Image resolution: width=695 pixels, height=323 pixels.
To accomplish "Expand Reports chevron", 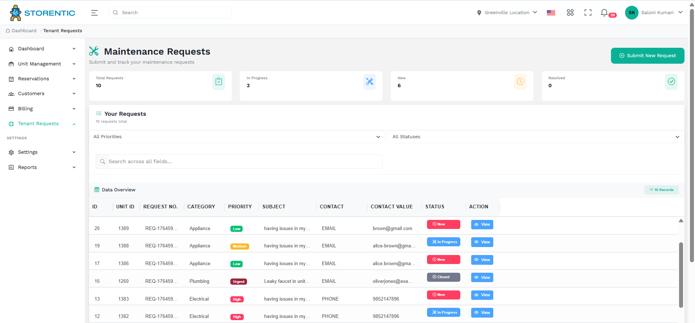I will tap(74, 167).
